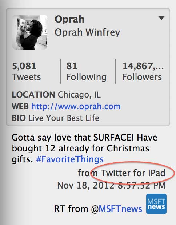Open the http://www.oprah.com web link
The height and width of the screenshot is (225, 176).
click(x=76, y=106)
